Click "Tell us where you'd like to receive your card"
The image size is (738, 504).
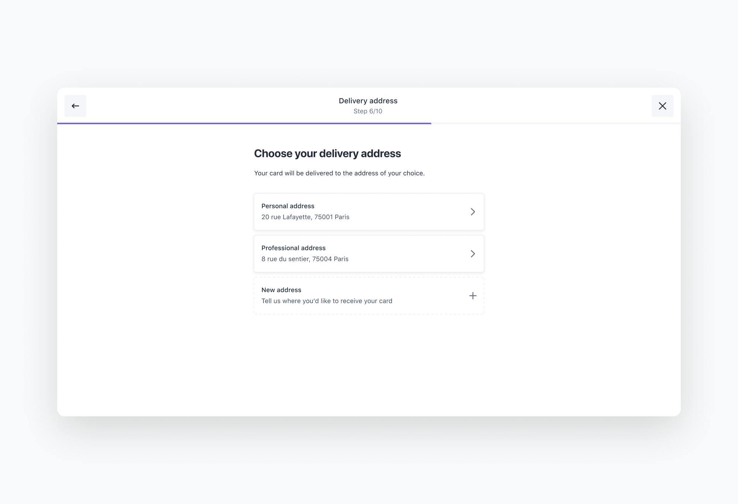coord(327,301)
